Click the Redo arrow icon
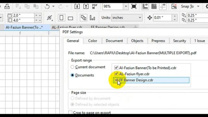The width and height of the screenshot is (208, 117). click(61, 6)
